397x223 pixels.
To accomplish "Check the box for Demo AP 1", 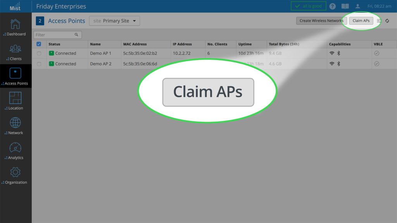I will pyautogui.click(x=39, y=53).
